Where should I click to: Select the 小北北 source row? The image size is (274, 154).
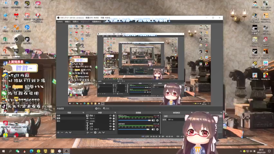(x=100, y=121)
